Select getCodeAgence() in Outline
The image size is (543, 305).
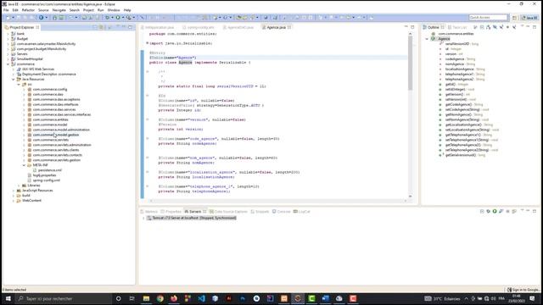pos(461,104)
